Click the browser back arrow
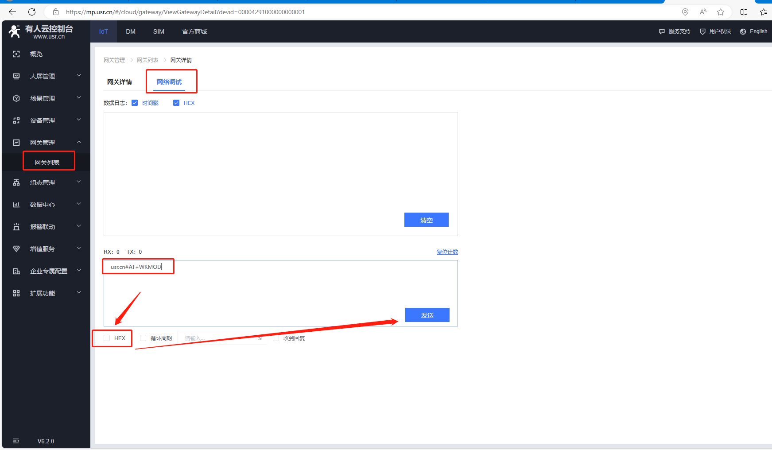This screenshot has width=772, height=450. coord(12,12)
